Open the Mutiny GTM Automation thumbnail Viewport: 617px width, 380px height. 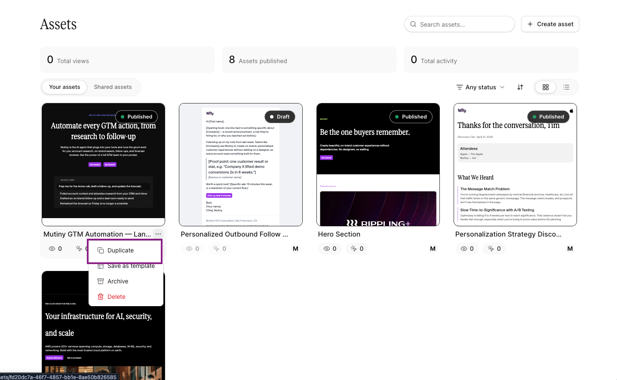[x=103, y=164]
